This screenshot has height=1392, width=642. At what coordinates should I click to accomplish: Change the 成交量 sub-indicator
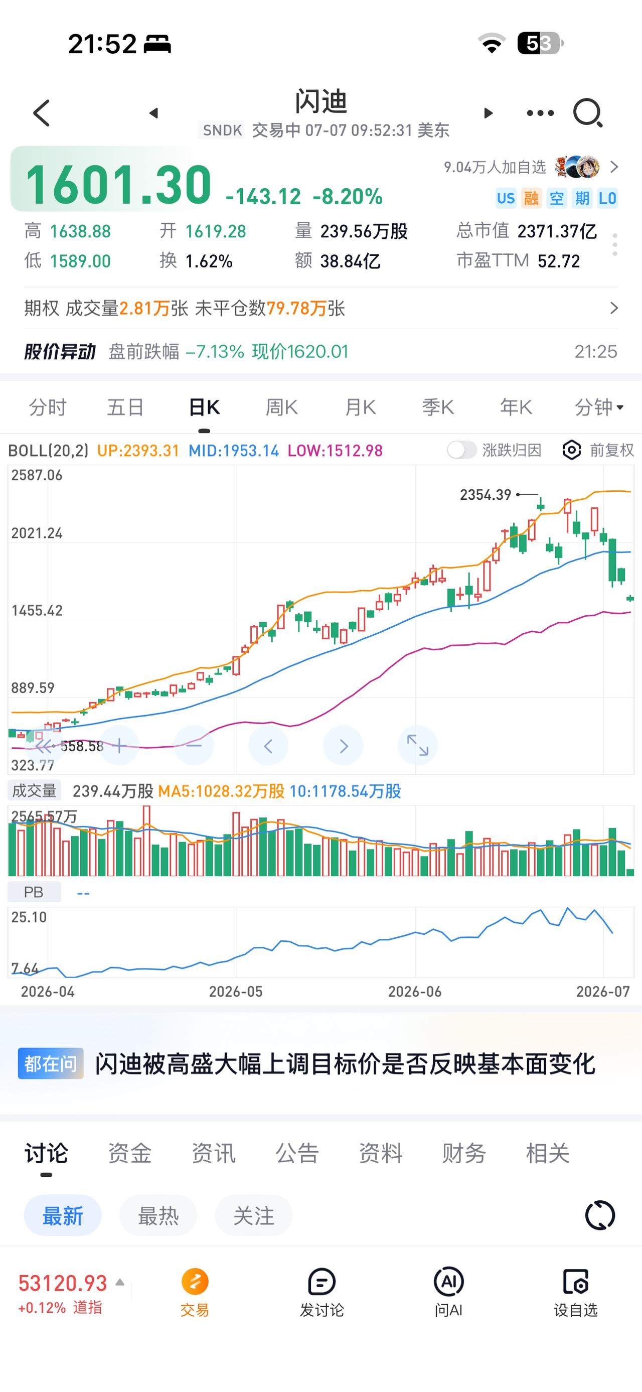[x=34, y=791]
